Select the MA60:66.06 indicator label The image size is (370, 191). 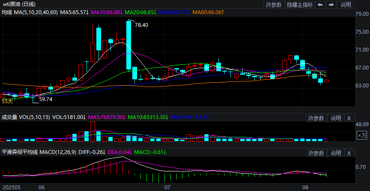[x=208, y=12]
